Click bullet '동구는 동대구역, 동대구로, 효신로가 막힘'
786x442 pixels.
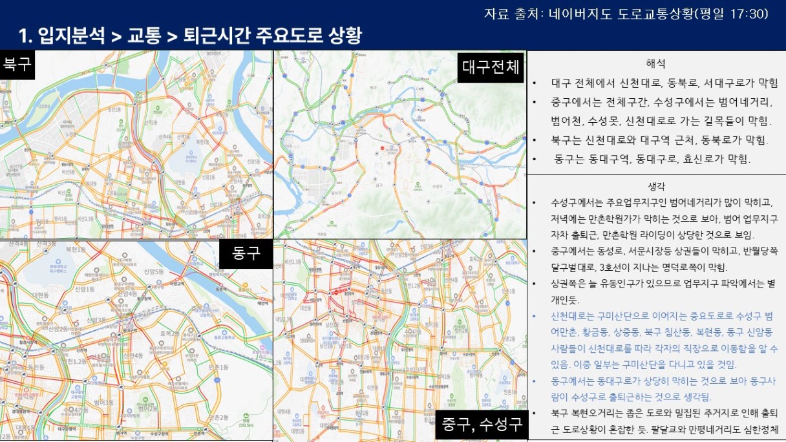click(x=652, y=158)
